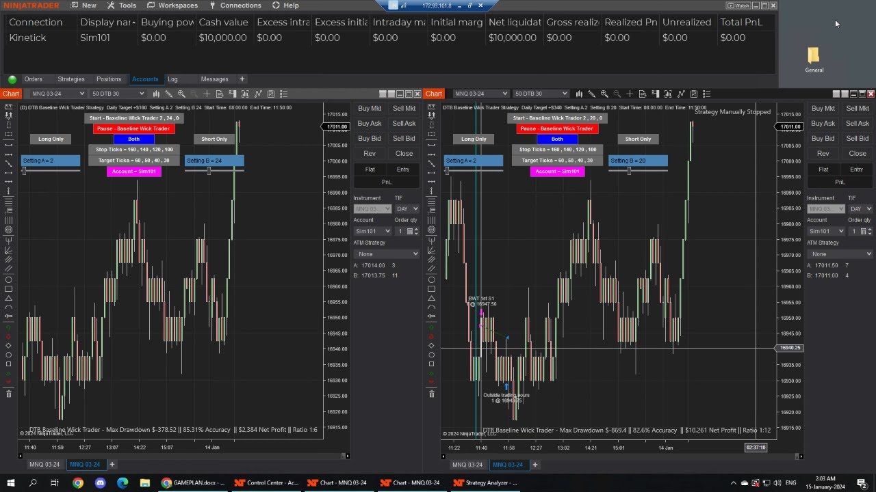Open properties list icon in right chart toolbar

[x=706, y=94]
